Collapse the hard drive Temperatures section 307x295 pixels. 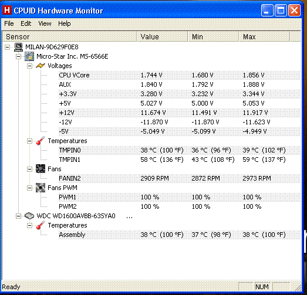click(29, 225)
